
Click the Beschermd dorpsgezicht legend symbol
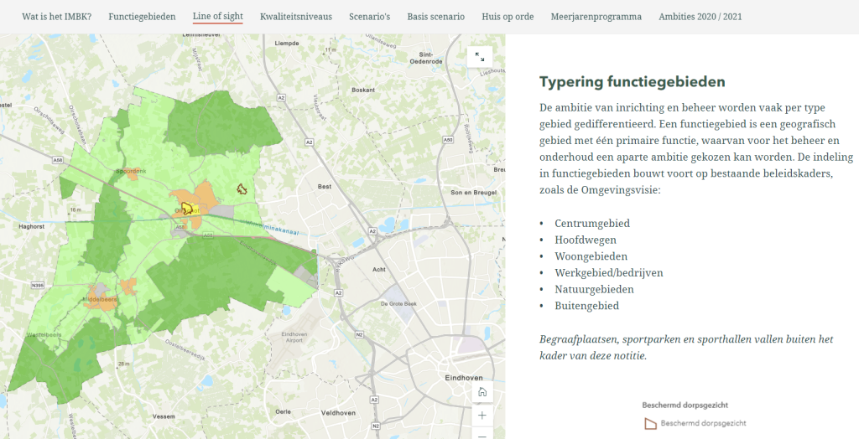tap(648, 423)
